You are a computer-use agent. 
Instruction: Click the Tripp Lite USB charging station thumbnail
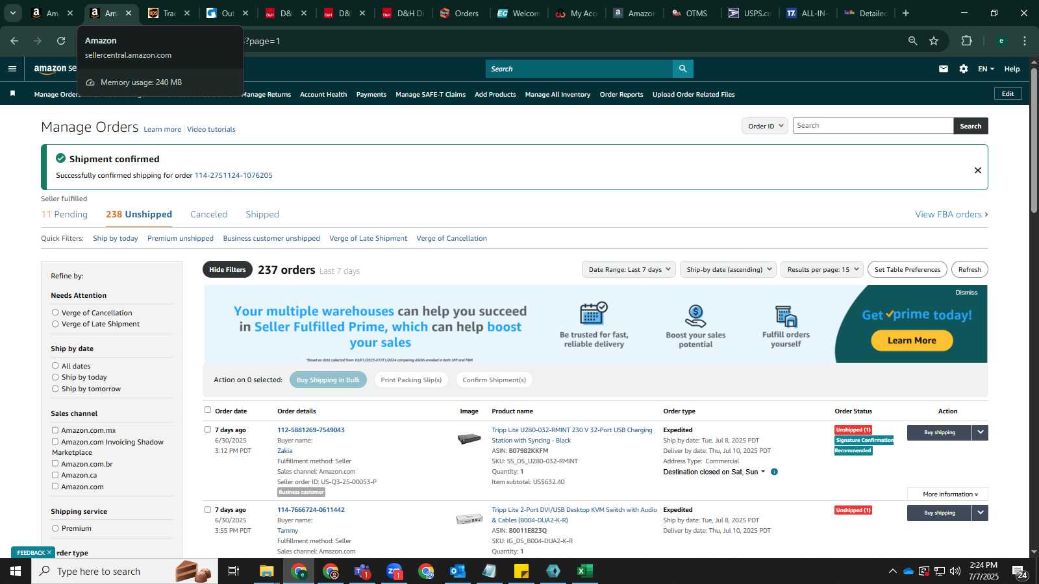pos(469,439)
